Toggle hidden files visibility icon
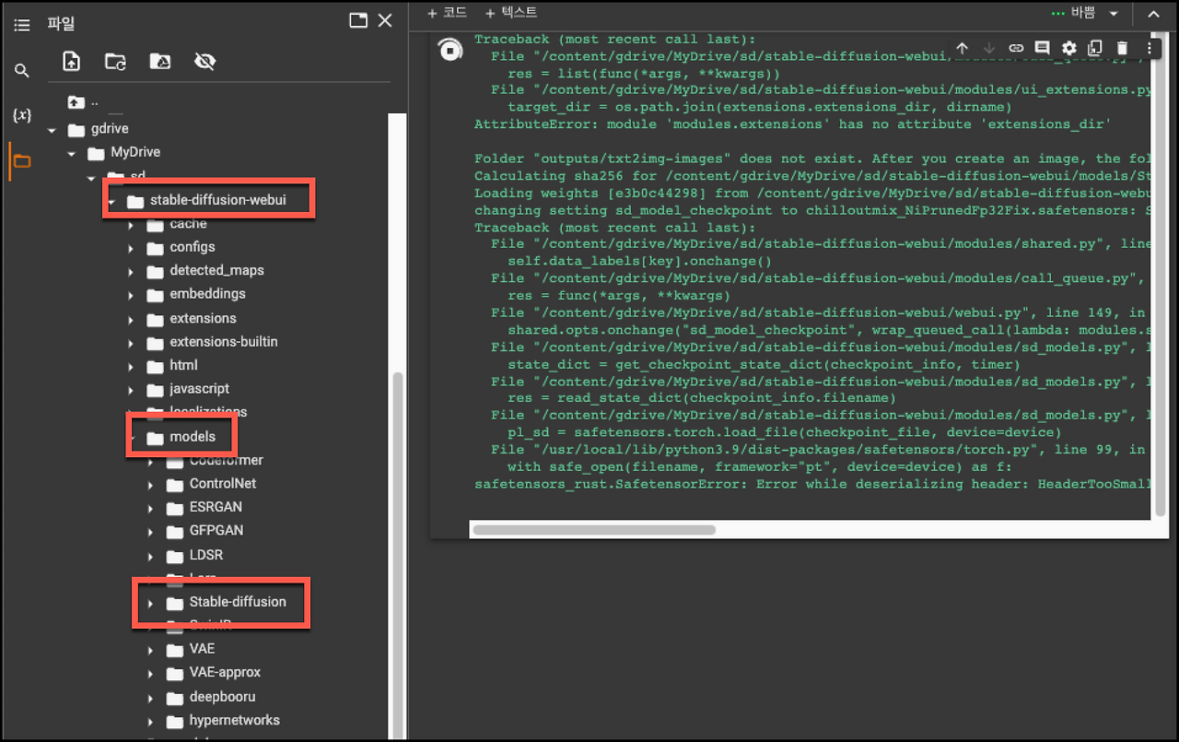Screen dimensions: 1179x742 point(204,62)
